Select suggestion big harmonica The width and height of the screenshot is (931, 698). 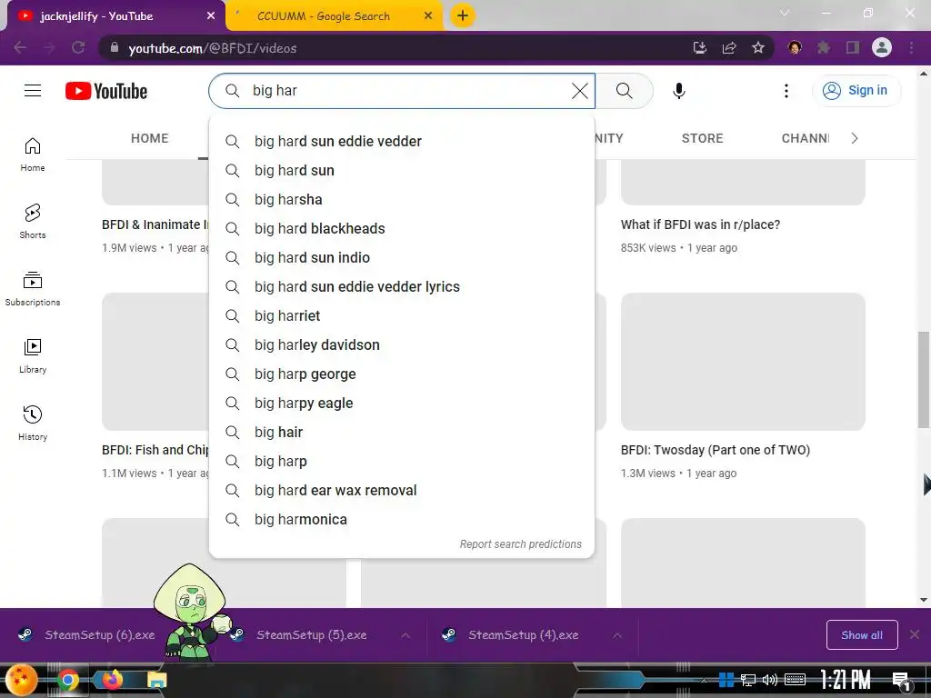[x=401, y=519]
